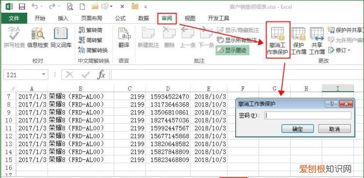Click the New blank document icon
This screenshot has width=364, height=178.
click(82, 6)
